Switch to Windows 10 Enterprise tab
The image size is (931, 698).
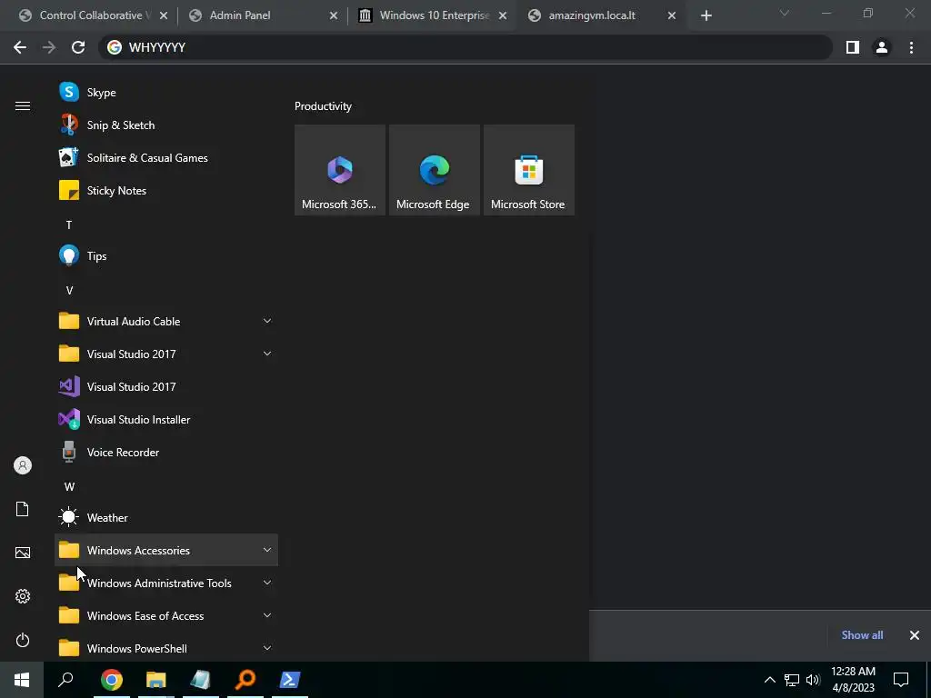432,15
